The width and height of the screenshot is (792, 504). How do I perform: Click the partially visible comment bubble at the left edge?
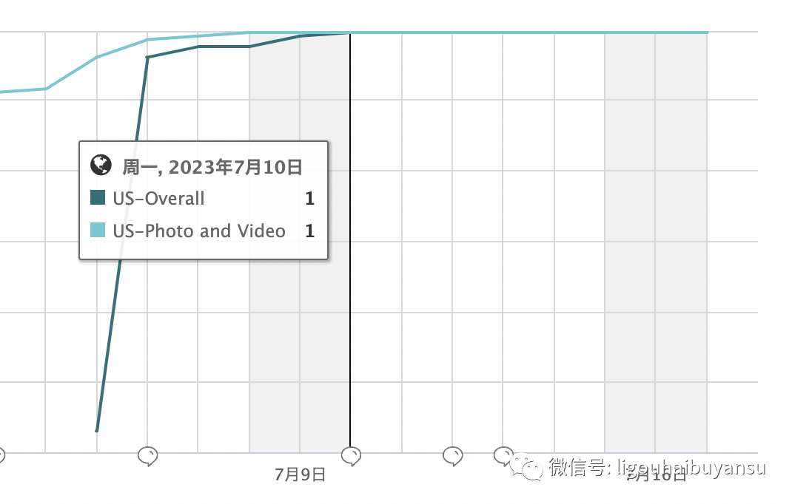(x=1, y=455)
